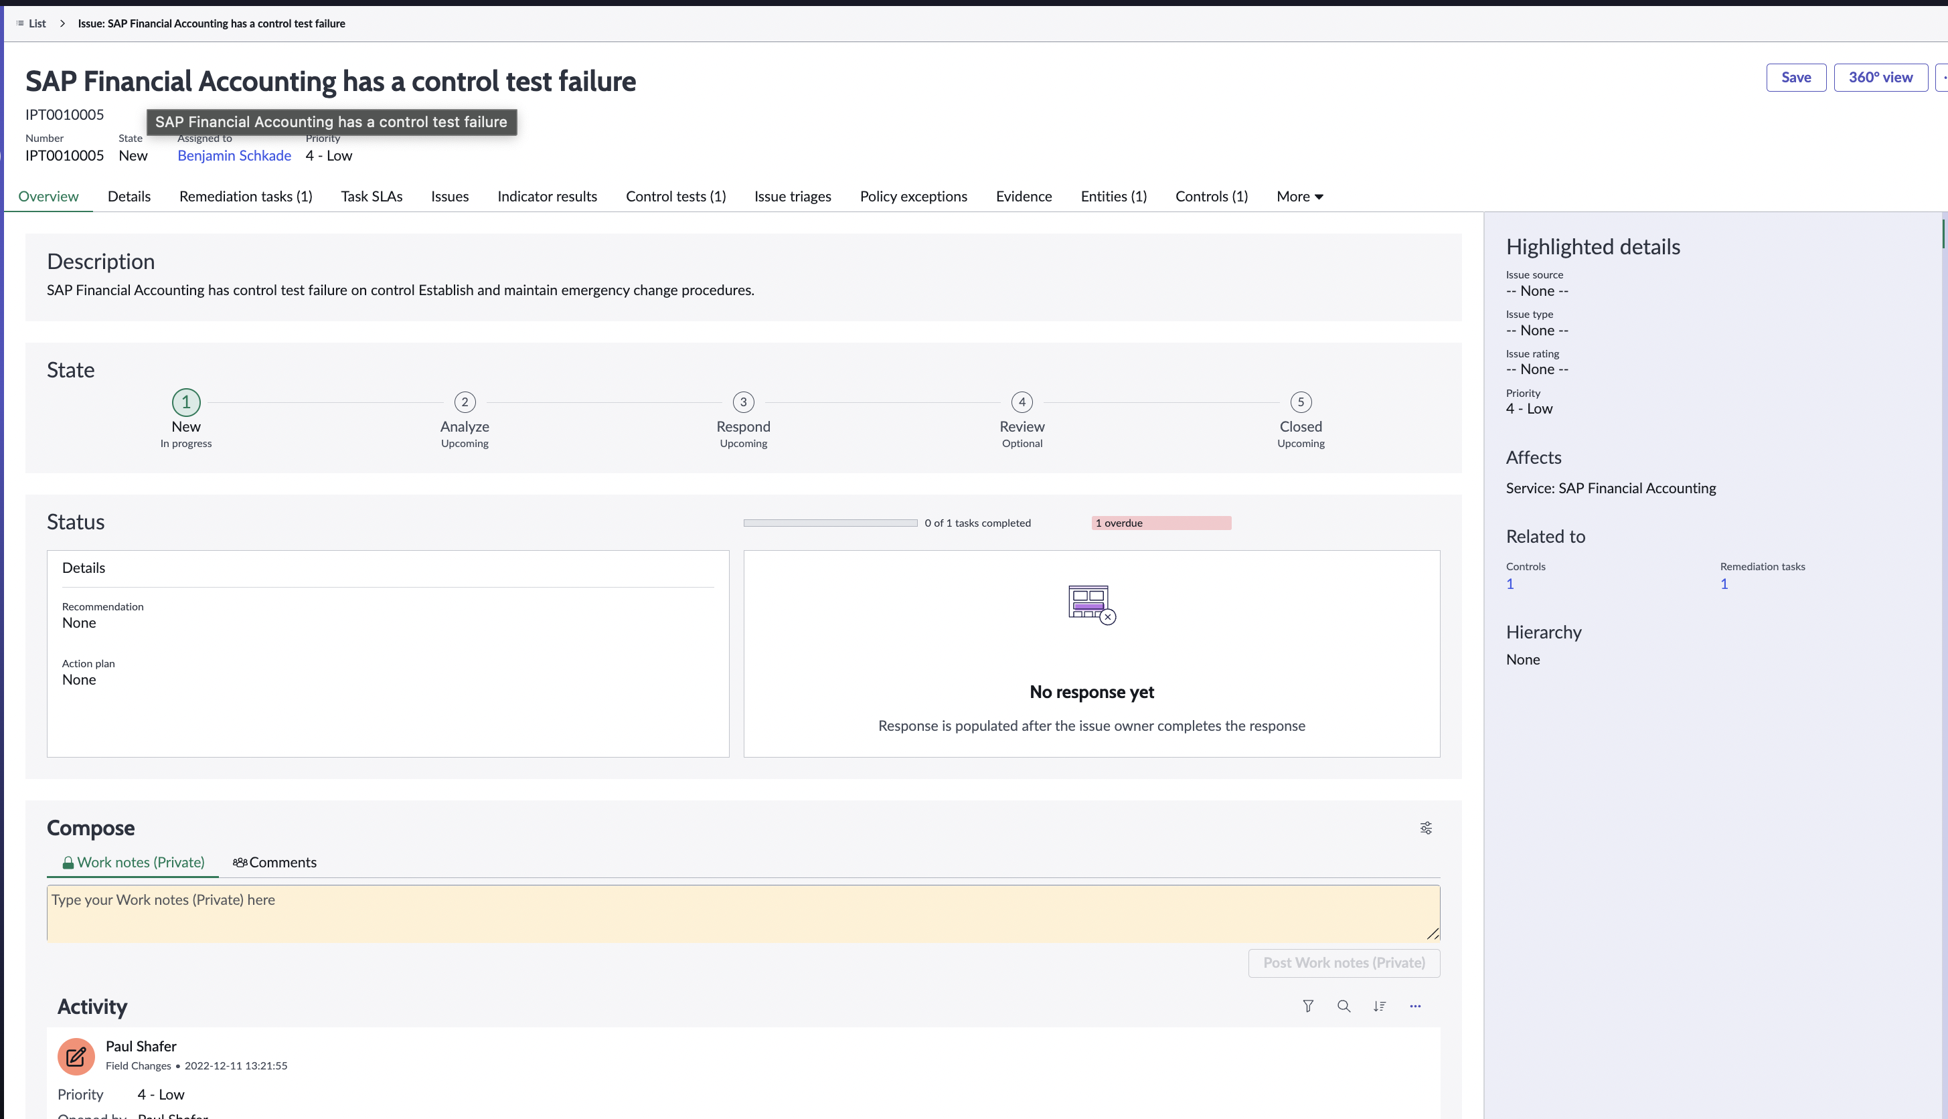
Task: Open Priority field in Highlighted details
Action: [x=1529, y=409]
